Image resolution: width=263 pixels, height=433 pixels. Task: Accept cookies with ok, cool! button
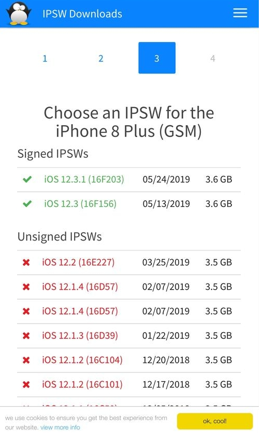(x=215, y=422)
